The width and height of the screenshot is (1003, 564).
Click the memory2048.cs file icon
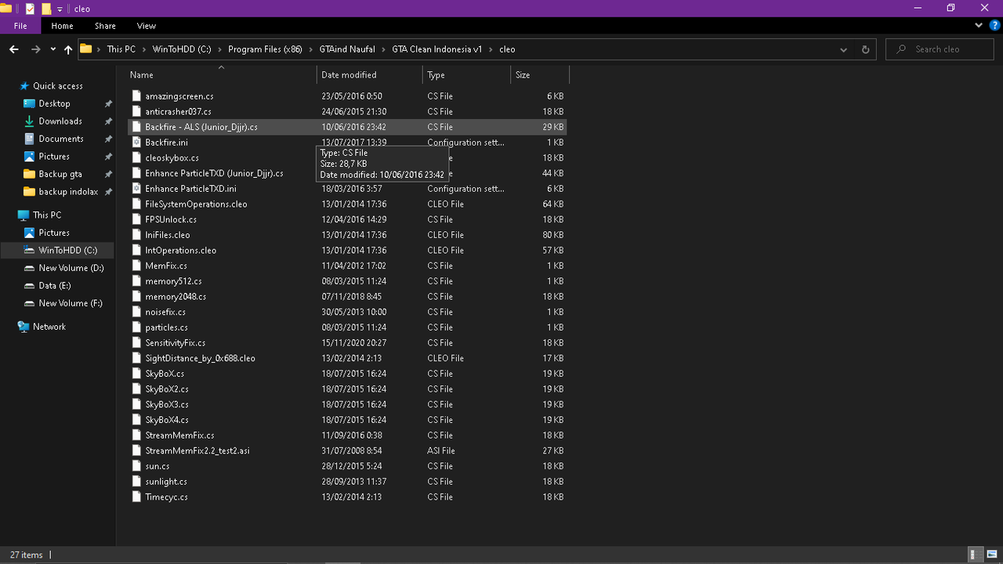136,297
